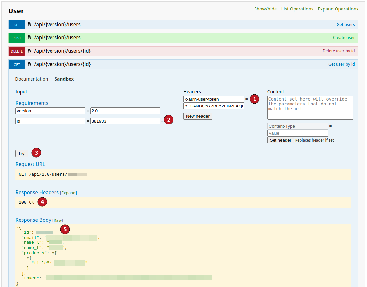
Task: Click the version requirement name field
Action: pos(50,111)
